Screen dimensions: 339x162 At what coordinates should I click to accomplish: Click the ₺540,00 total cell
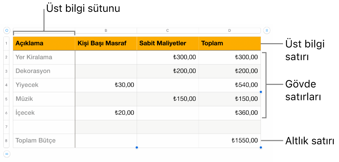click(x=230, y=85)
